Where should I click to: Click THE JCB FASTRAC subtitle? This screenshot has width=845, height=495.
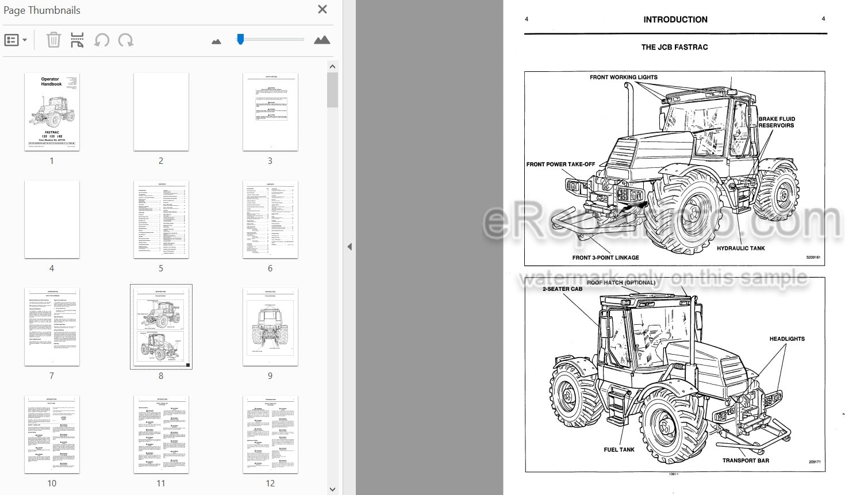pyautogui.click(x=675, y=47)
